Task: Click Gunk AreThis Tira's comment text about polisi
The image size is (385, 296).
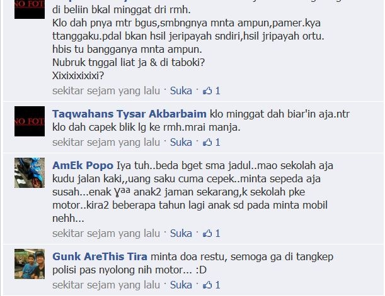Action: [x=193, y=263]
